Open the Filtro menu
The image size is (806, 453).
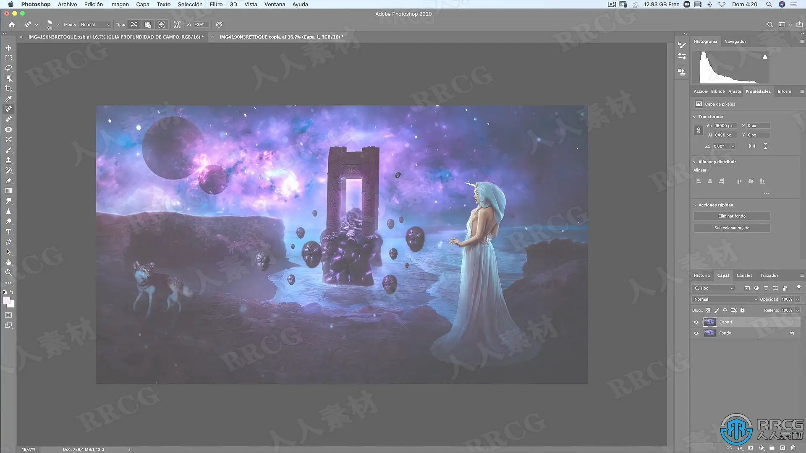[x=216, y=4]
